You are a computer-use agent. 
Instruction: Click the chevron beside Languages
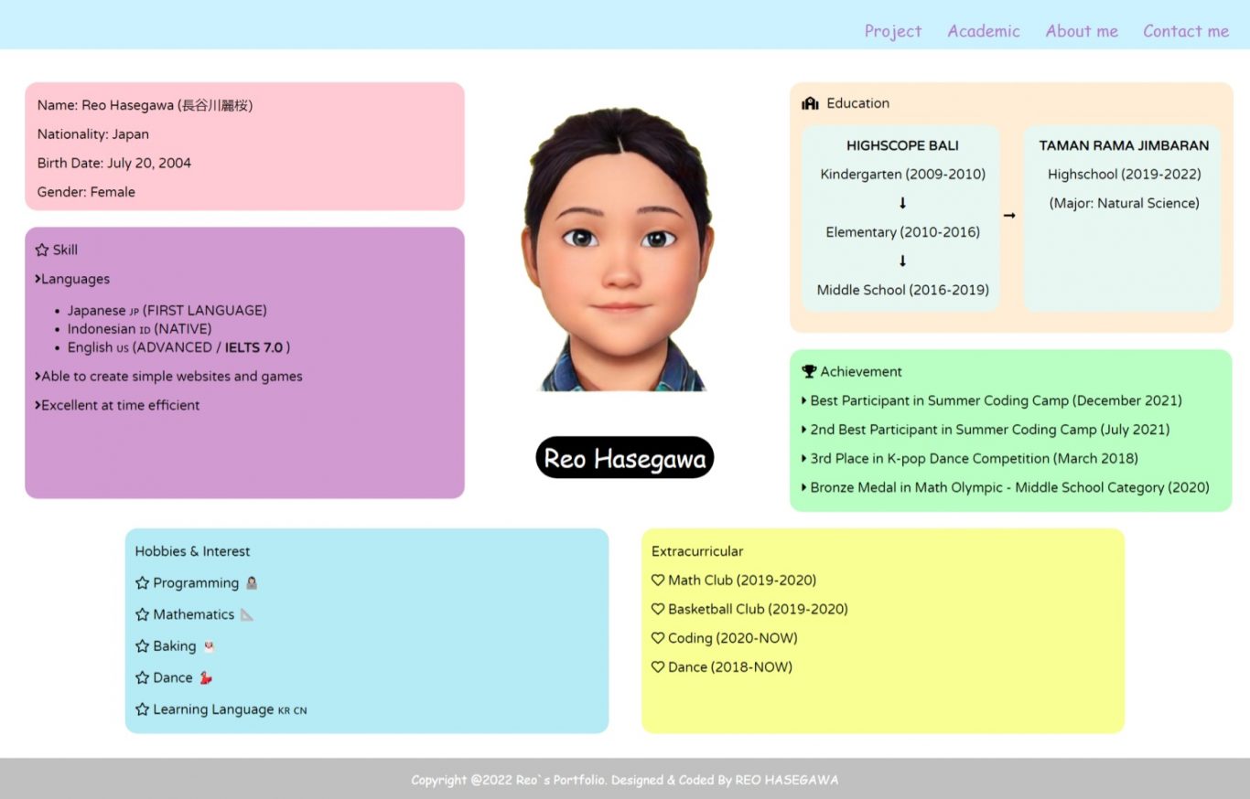[38, 279]
